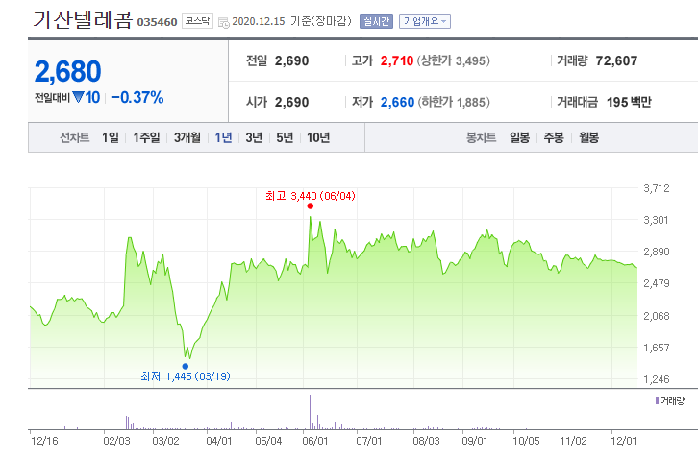
Task: Click the 고가 value 2,710
Action: click(x=397, y=60)
